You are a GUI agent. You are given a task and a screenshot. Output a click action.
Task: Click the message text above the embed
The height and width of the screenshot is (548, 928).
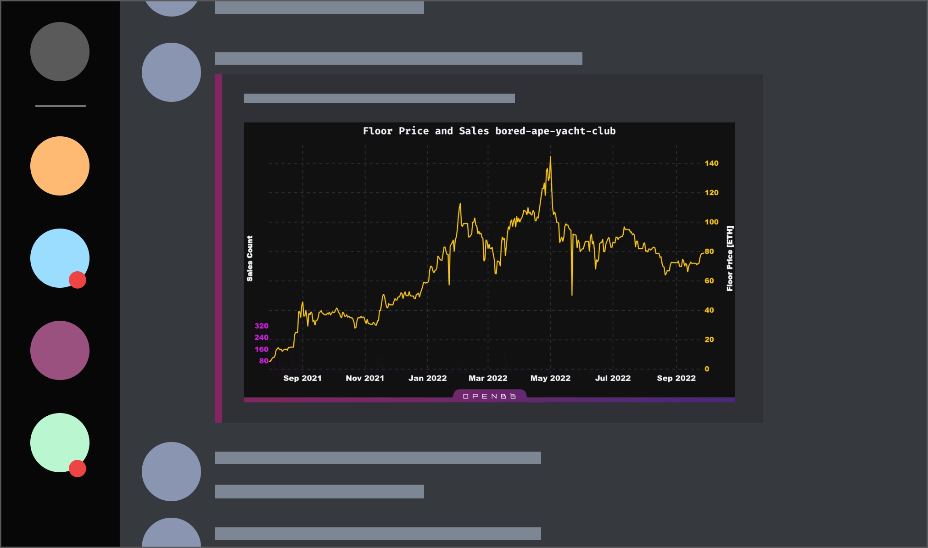pyautogui.click(x=398, y=58)
